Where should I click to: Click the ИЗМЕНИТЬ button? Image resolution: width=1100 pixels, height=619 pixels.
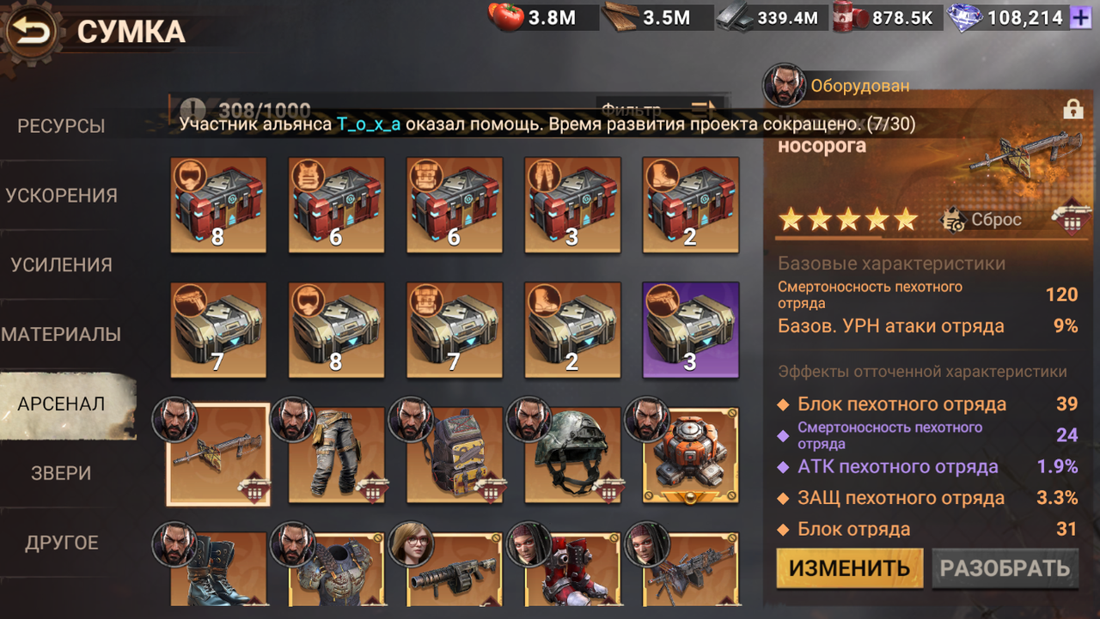pyautogui.click(x=850, y=568)
